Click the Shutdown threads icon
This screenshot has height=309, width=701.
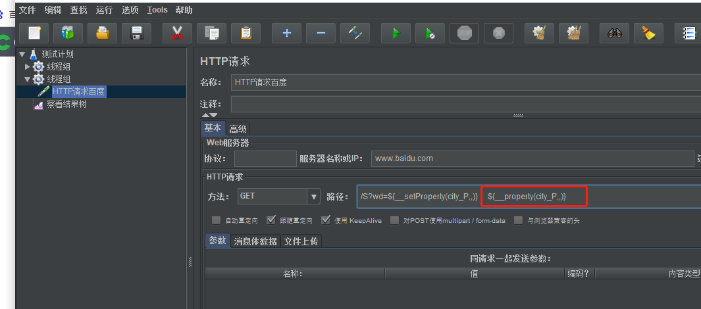tap(498, 33)
